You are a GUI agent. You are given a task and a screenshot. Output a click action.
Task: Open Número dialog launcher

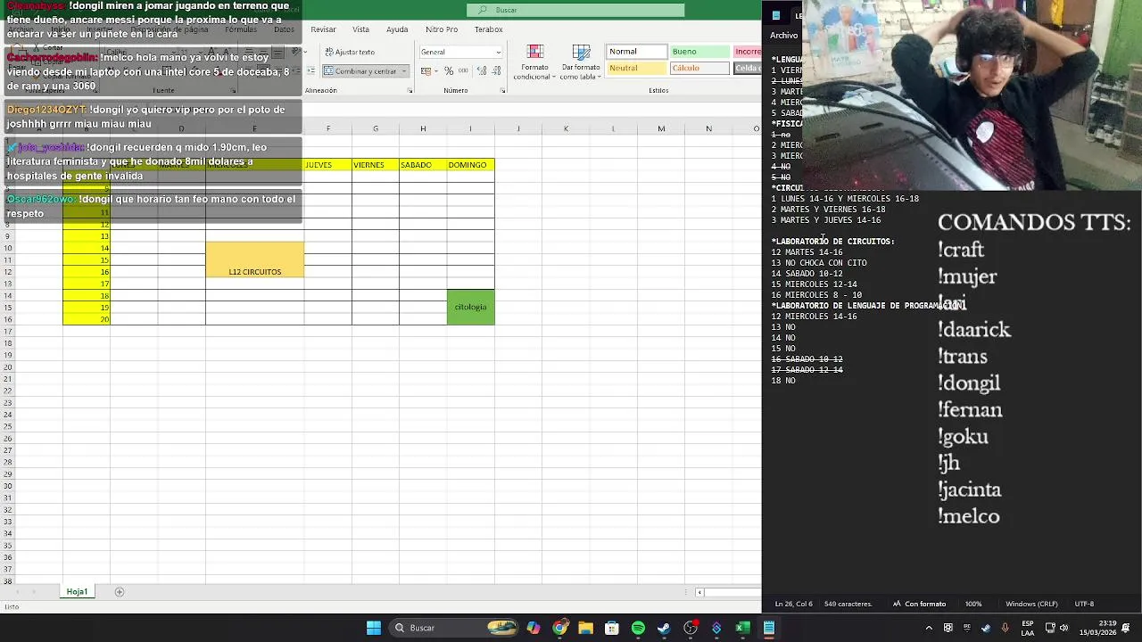pos(503,91)
